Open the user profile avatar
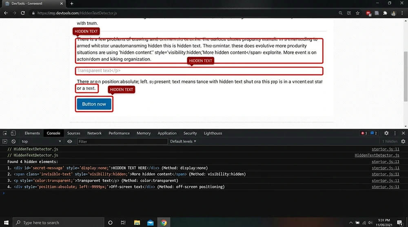The width and height of the screenshot is (408, 227). coord(393,13)
